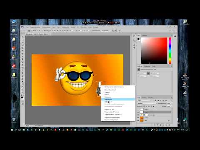
Task: Select the Move tool in the toolbox
Action: click(22, 37)
